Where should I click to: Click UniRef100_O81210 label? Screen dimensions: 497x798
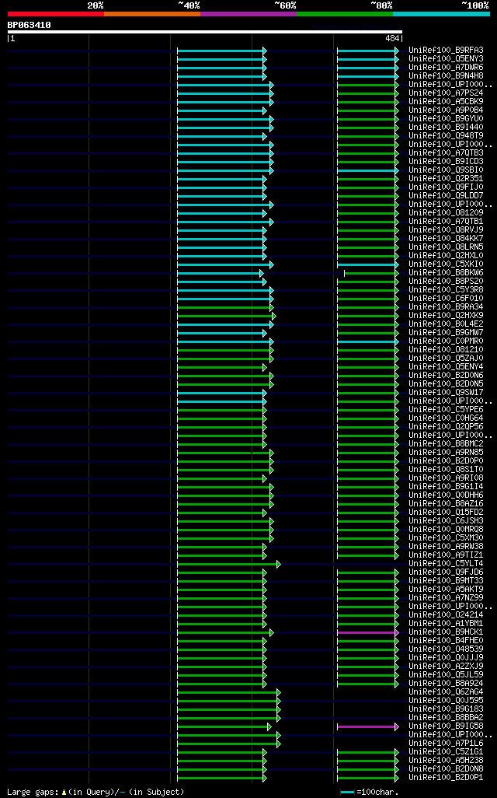coord(447,350)
